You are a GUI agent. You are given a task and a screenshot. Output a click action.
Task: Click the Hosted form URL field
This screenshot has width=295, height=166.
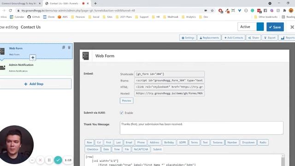click(169, 93)
